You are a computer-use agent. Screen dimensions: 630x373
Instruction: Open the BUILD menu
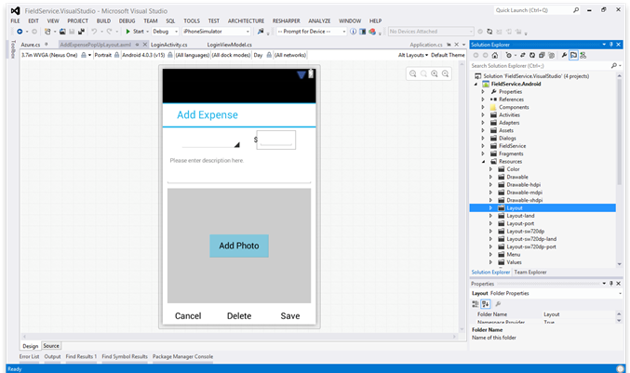tap(103, 20)
